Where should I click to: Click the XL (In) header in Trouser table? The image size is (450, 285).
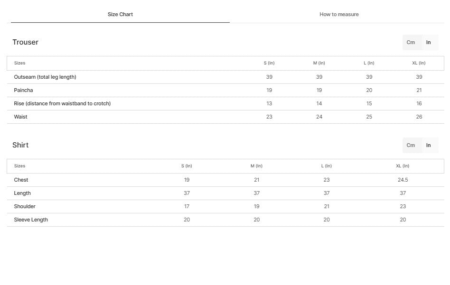(x=419, y=63)
